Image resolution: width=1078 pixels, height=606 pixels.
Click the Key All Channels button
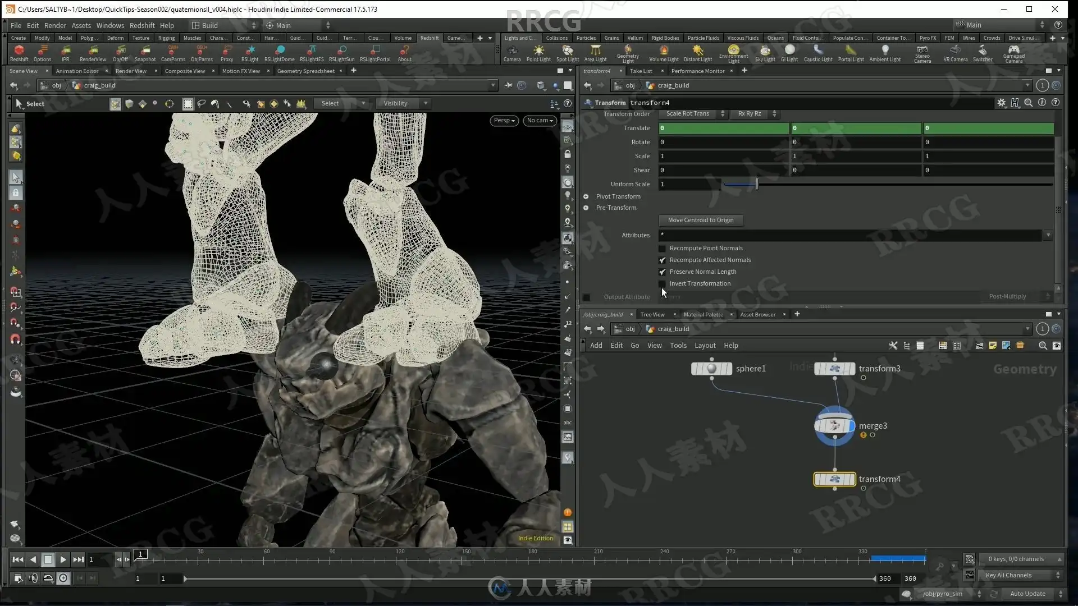(x=1008, y=575)
